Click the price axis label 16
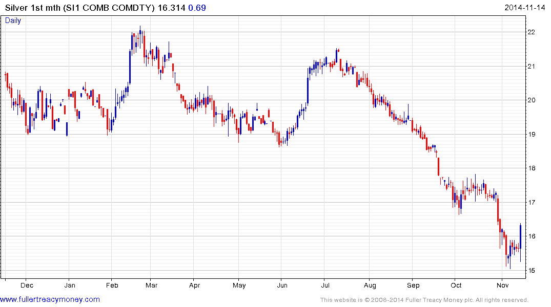Screen dimensions: 551x307 pos(532,236)
